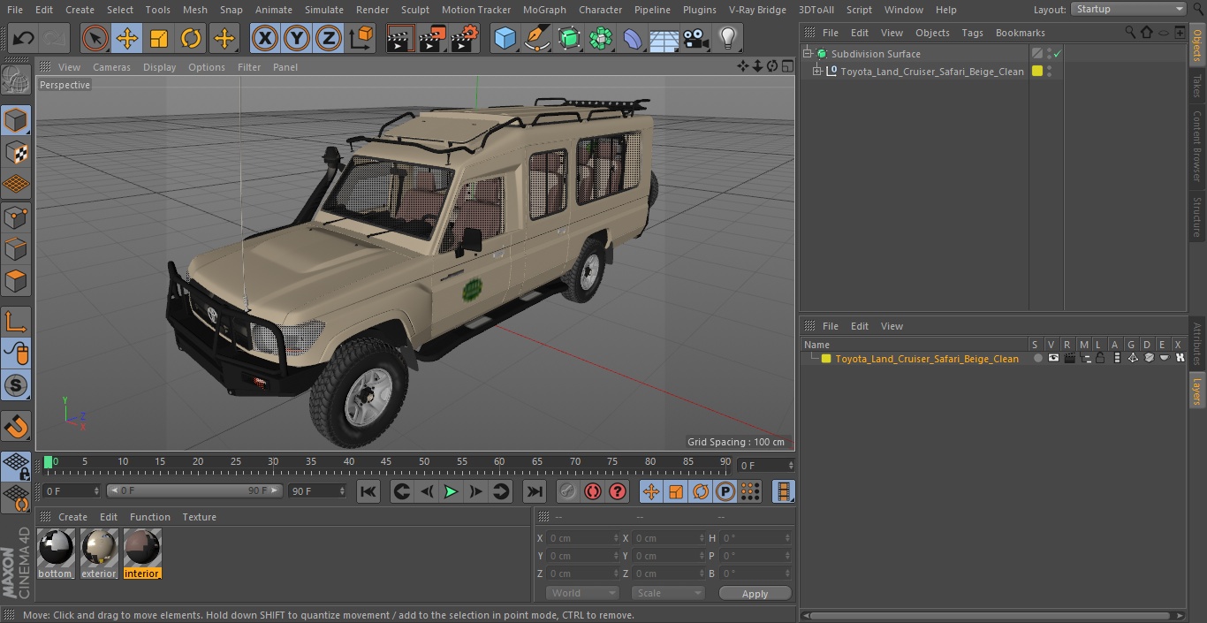Open the Layout dropdown Startup

click(x=1128, y=9)
